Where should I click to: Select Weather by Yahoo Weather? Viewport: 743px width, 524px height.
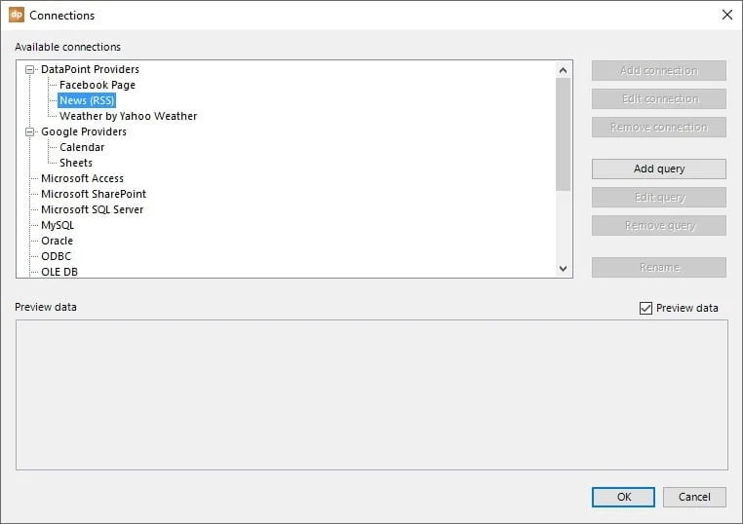click(129, 116)
